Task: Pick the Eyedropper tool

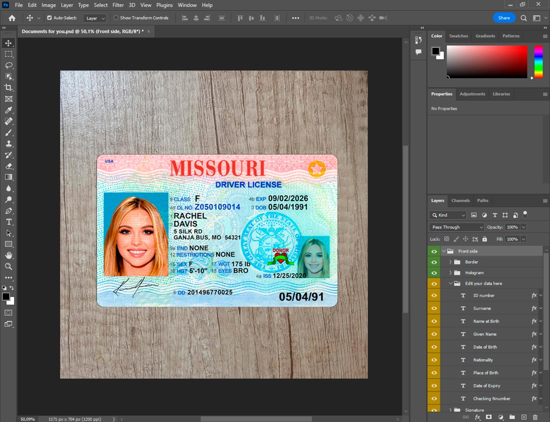Action: point(9,110)
